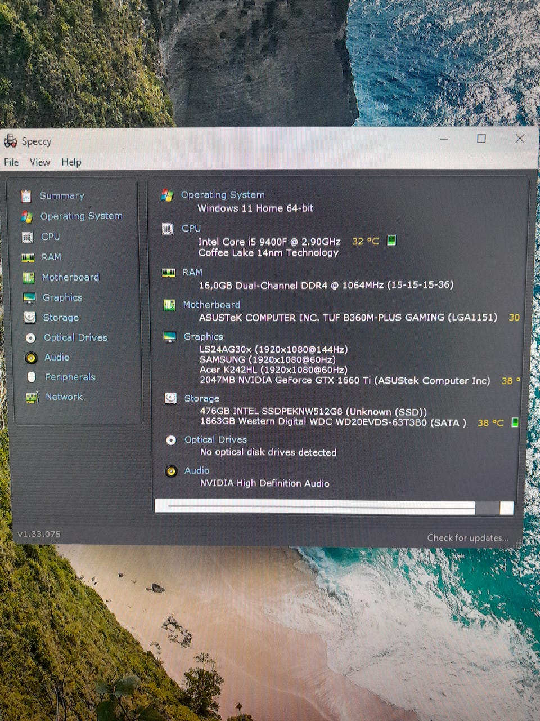Select the RAM memory stick sidebar icon
540x721 pixels.
click(x=28, y=257)
